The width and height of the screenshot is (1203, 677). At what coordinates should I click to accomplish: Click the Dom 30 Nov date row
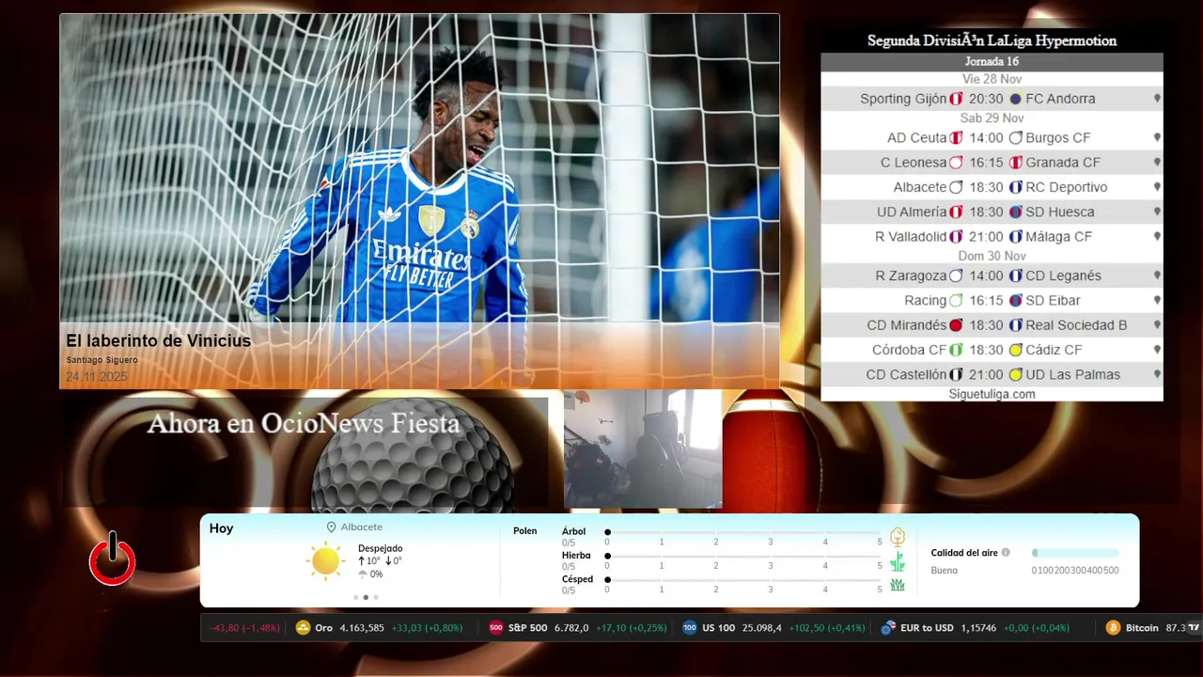pyautogui.click(x=992, y=256)
